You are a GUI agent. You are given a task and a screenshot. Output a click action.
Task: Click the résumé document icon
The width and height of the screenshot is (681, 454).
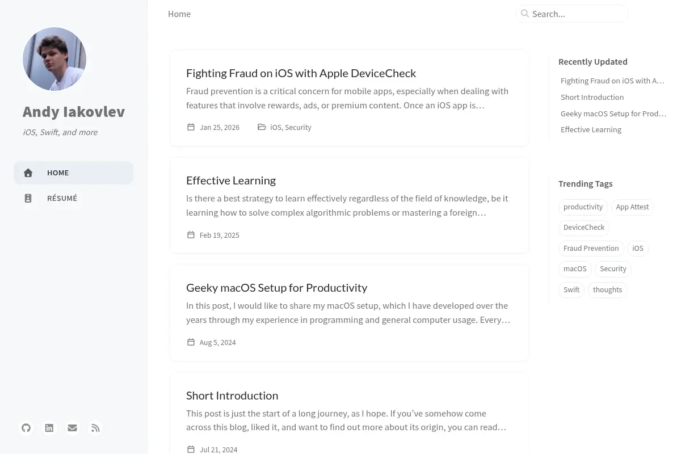(x=28, y=199)
